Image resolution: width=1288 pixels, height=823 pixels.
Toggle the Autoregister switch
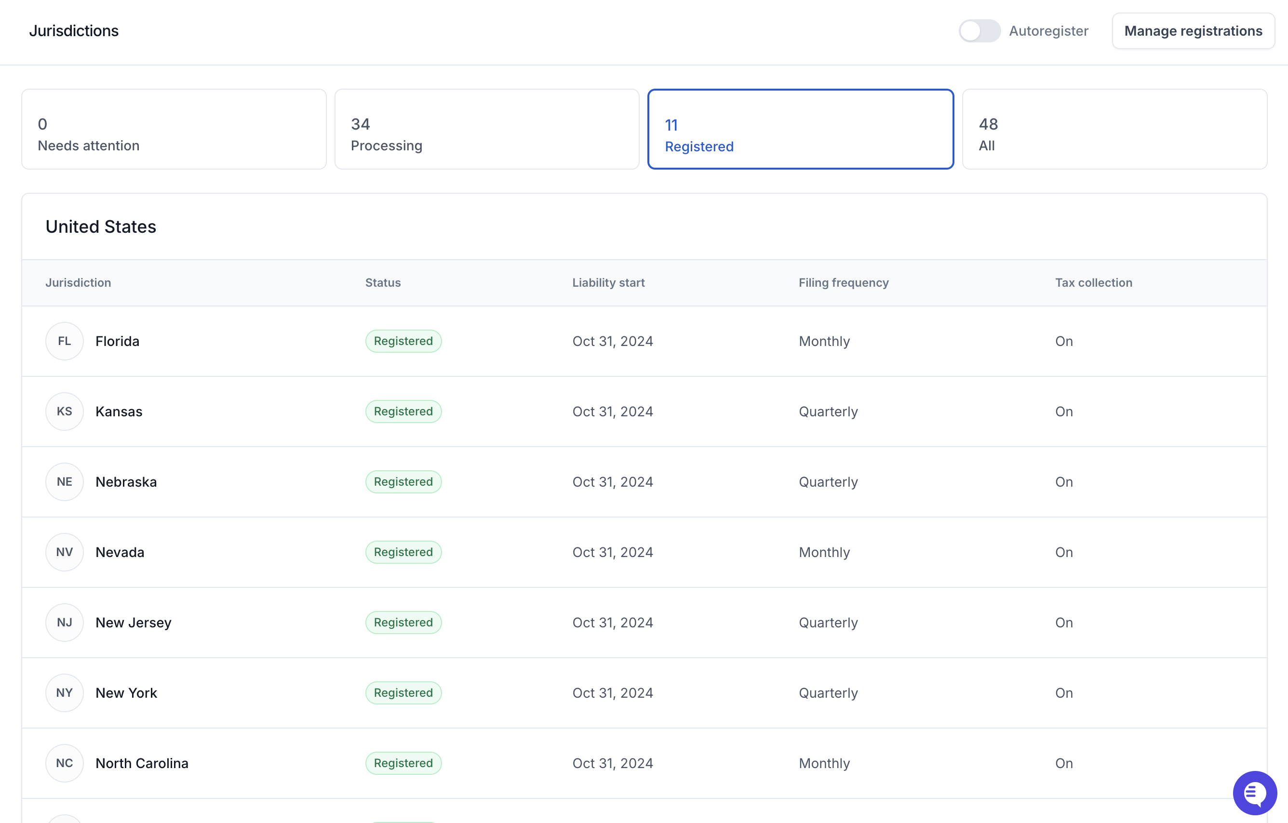pyautogui.click(x=979, y=31)
